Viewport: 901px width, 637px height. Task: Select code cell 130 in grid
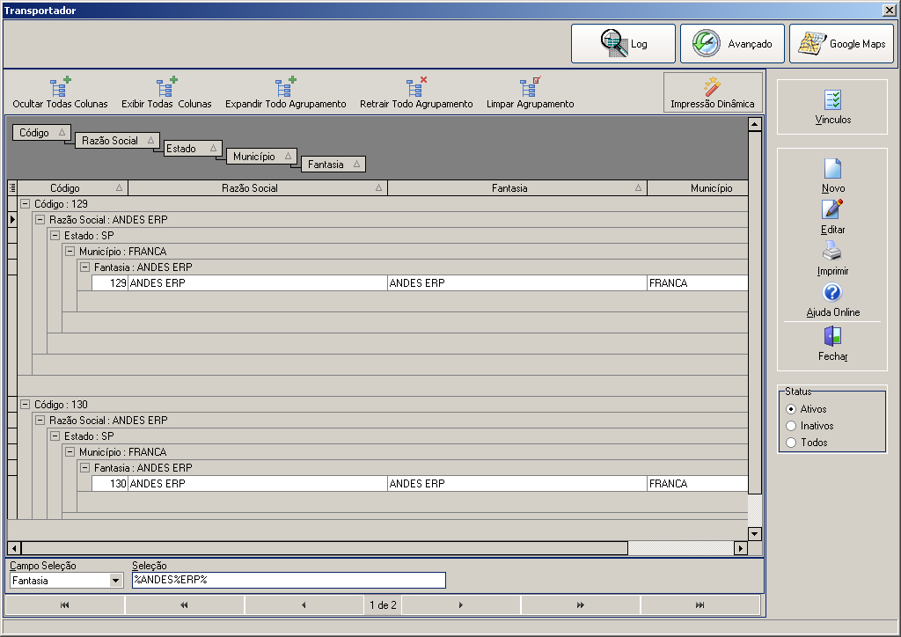pyautogui.click(x=110, y=484)
